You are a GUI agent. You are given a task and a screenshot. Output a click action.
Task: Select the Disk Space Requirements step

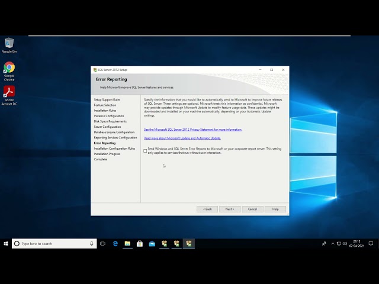pyautogui.click(x=110, y=121)
